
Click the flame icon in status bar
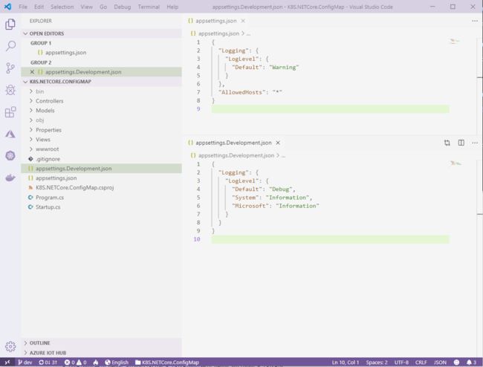click(96, 363)
